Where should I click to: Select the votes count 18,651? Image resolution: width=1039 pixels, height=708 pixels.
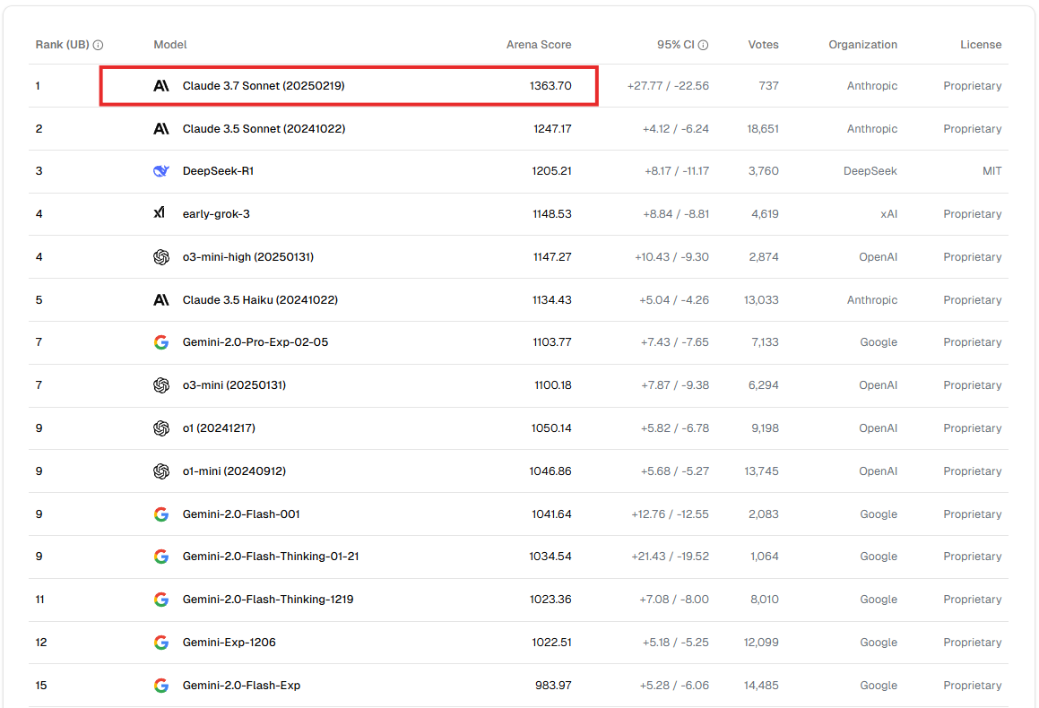(763, 128)
